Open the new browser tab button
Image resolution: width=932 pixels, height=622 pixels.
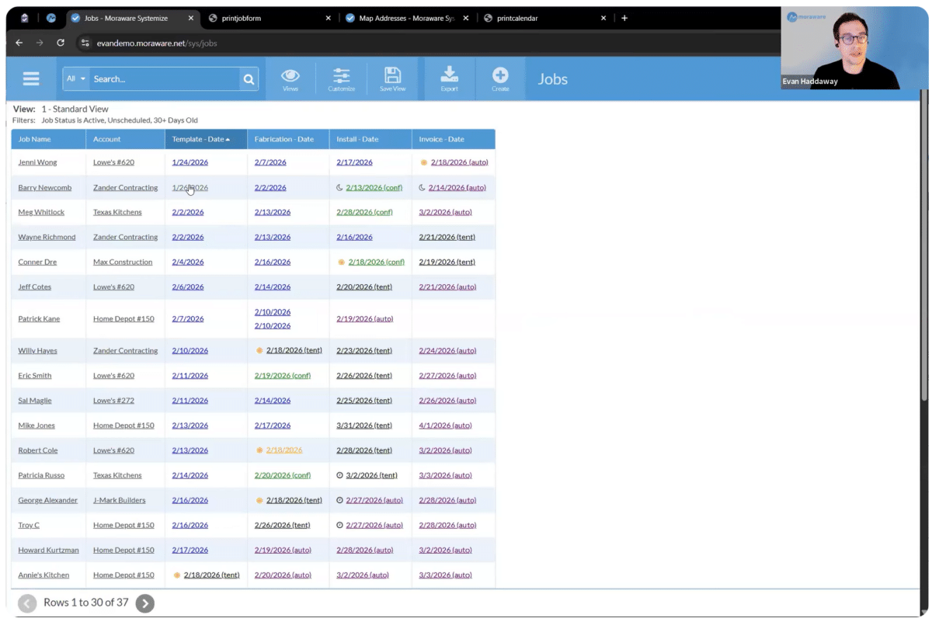pyautogui.click(x=624, y=18)
